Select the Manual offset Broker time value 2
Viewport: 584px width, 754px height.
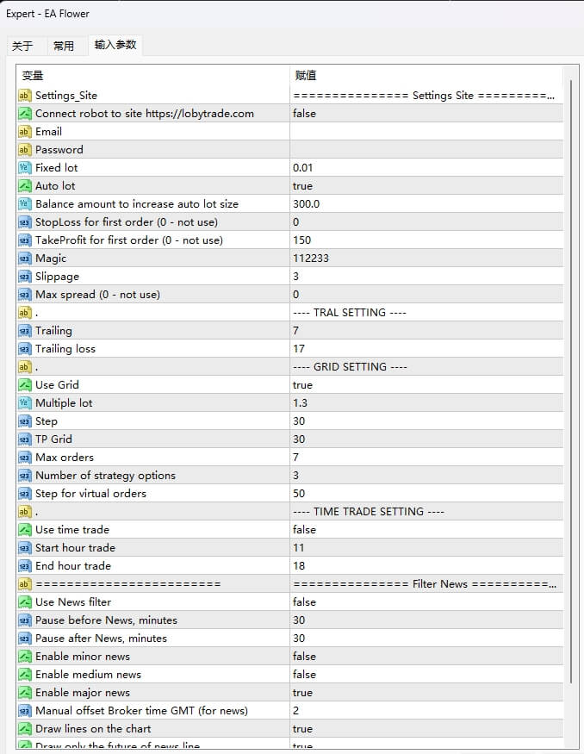point(295,711)
